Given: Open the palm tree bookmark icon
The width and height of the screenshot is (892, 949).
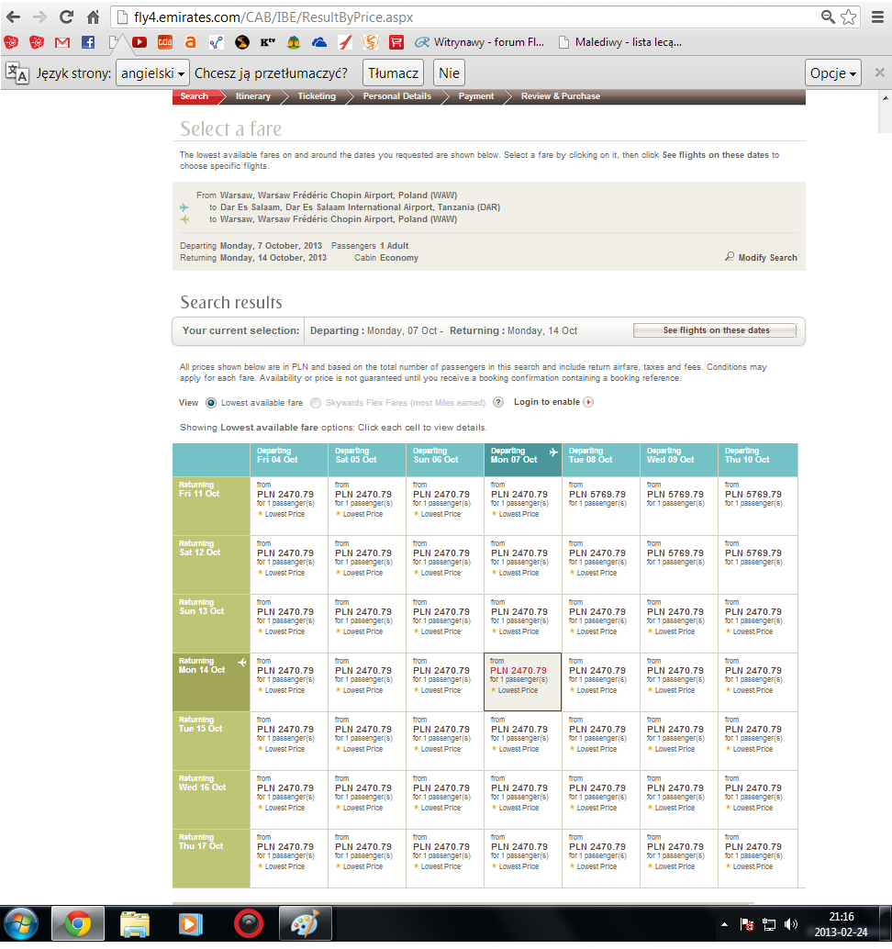Looking at the screenshot, I should click(x=294, y=42).
